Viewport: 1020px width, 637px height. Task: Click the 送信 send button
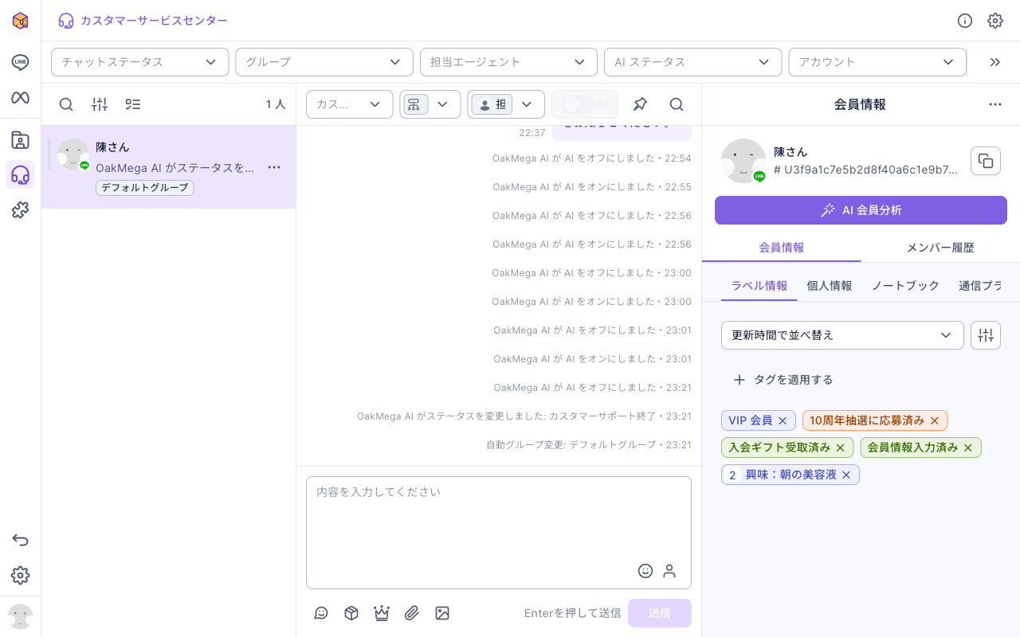pos(659,613)
